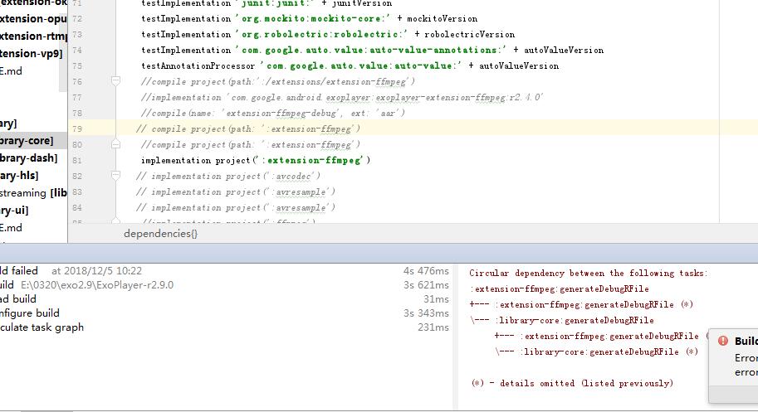Screen dimensions: 758x412
Task: Click line number 81 in the gutter
Action: (x=77, y=160)
